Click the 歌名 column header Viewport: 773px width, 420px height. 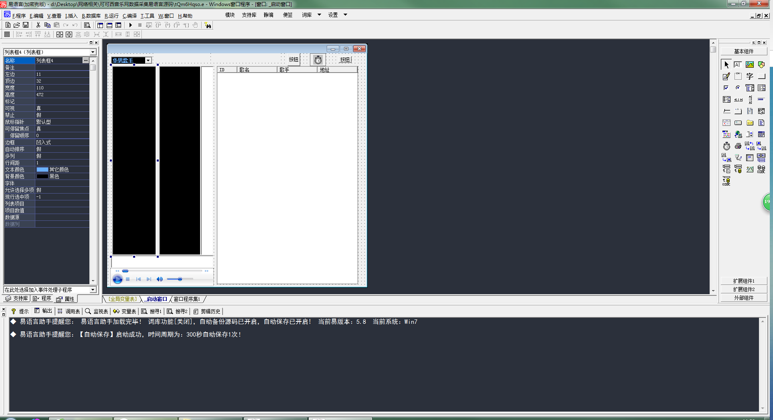(257, 70)
